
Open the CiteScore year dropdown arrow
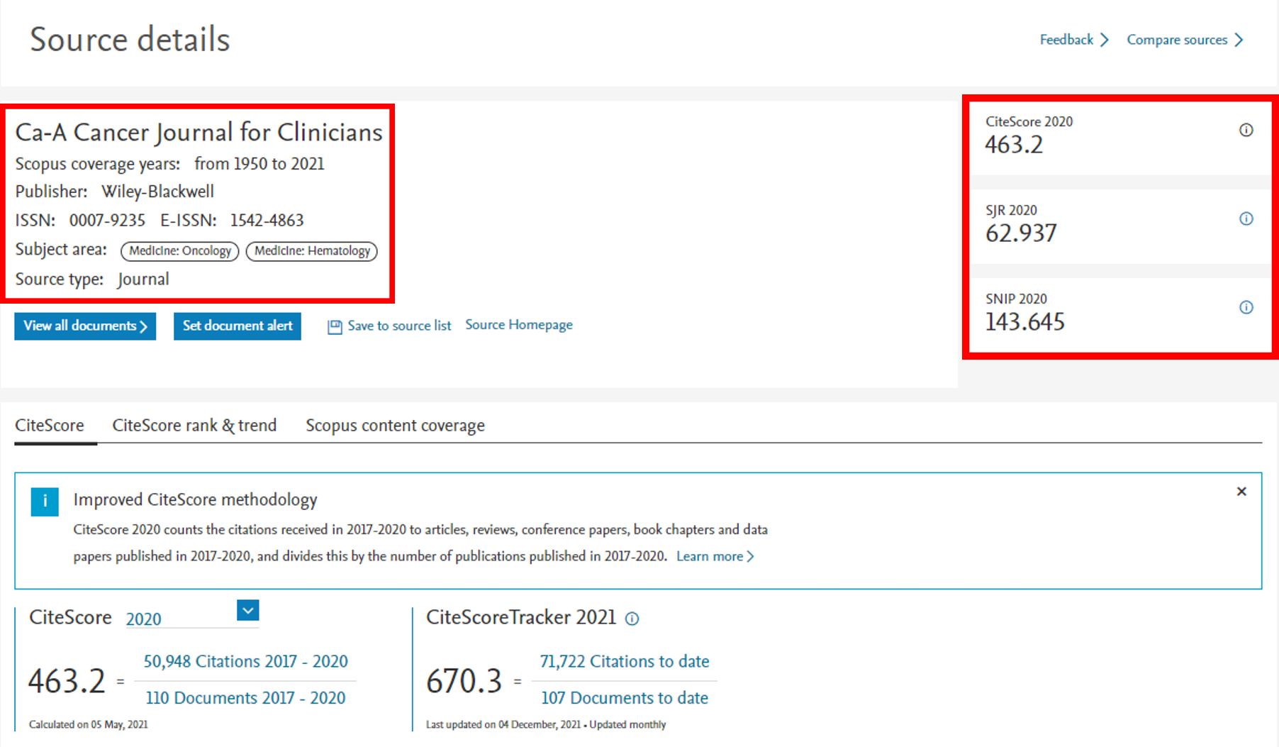[x=247, y=610]
